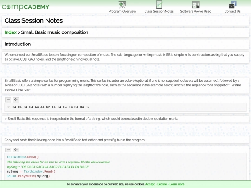Click the 'Copy and paste the following code' paragraph
The width and height of the screenshot is (251, 188).
[x=75, y=140]
